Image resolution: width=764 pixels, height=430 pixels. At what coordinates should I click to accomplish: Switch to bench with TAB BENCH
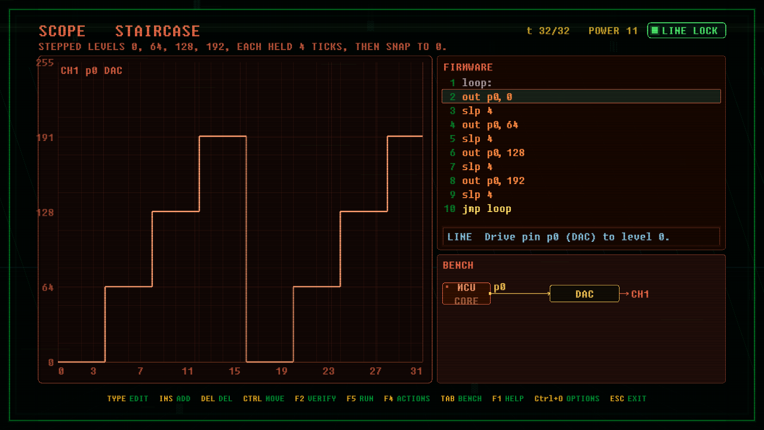point(461,398)
